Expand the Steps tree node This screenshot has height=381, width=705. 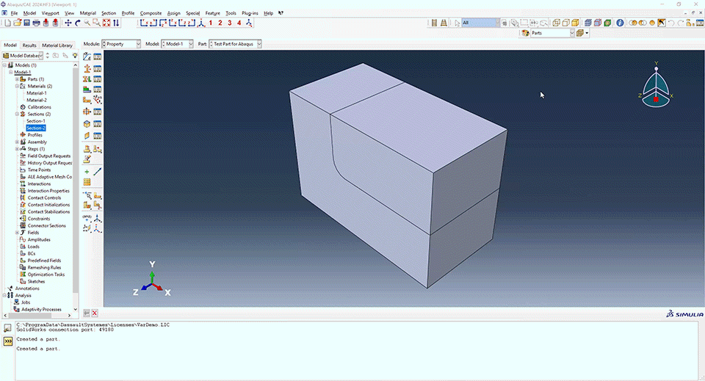pos(17,149)
